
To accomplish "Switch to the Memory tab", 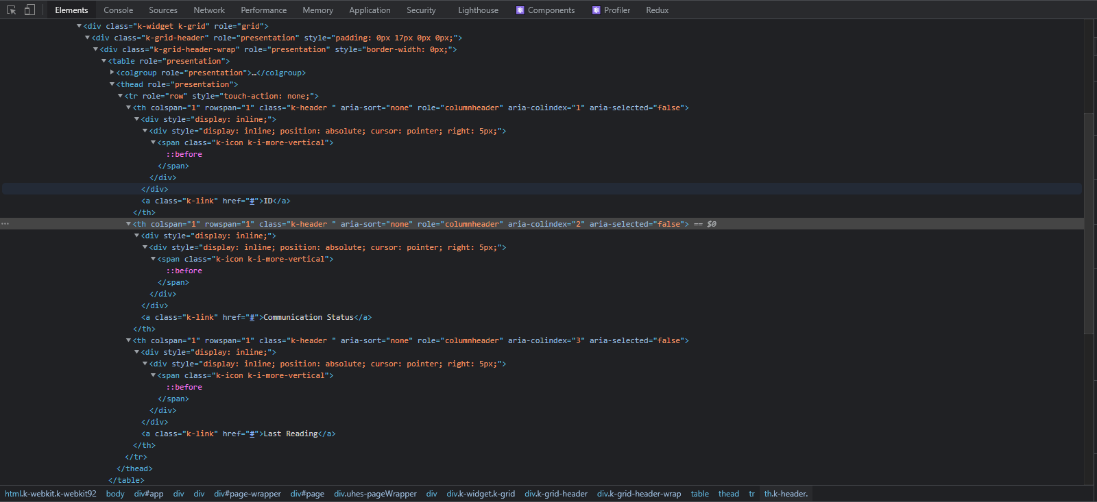I will (318, 10).
